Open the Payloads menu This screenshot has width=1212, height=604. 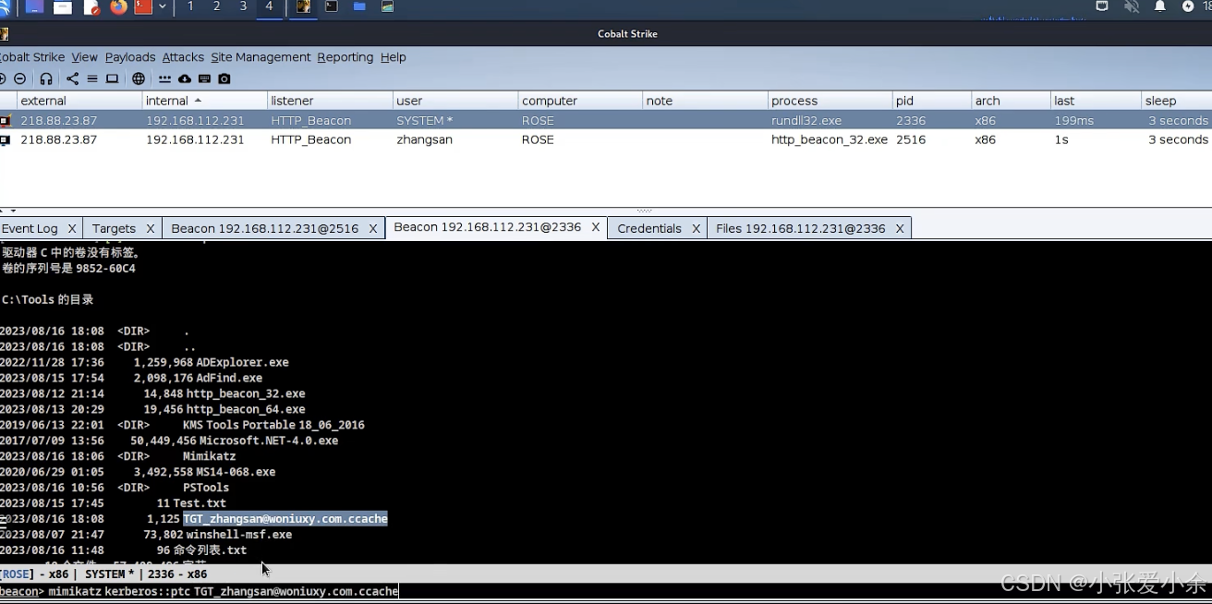click(x=129, y=57)
